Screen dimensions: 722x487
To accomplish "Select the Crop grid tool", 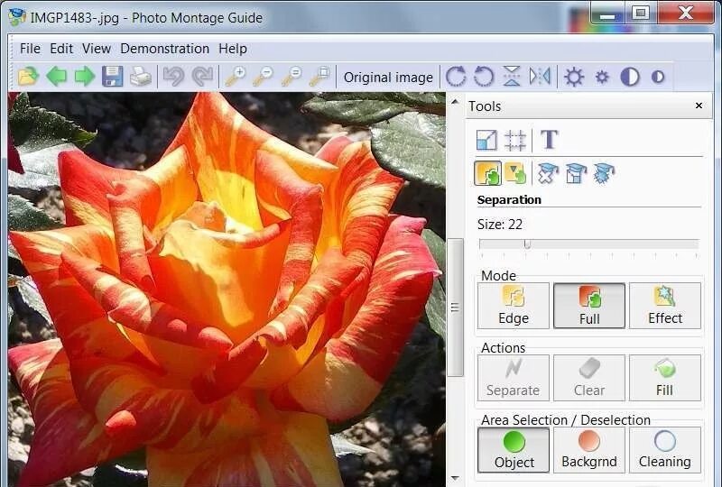I will point(514,140).
